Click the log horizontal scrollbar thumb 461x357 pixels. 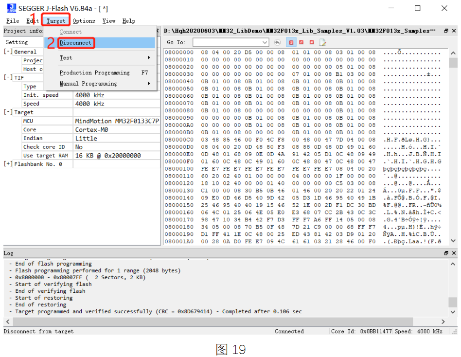(x=213, y=321)
